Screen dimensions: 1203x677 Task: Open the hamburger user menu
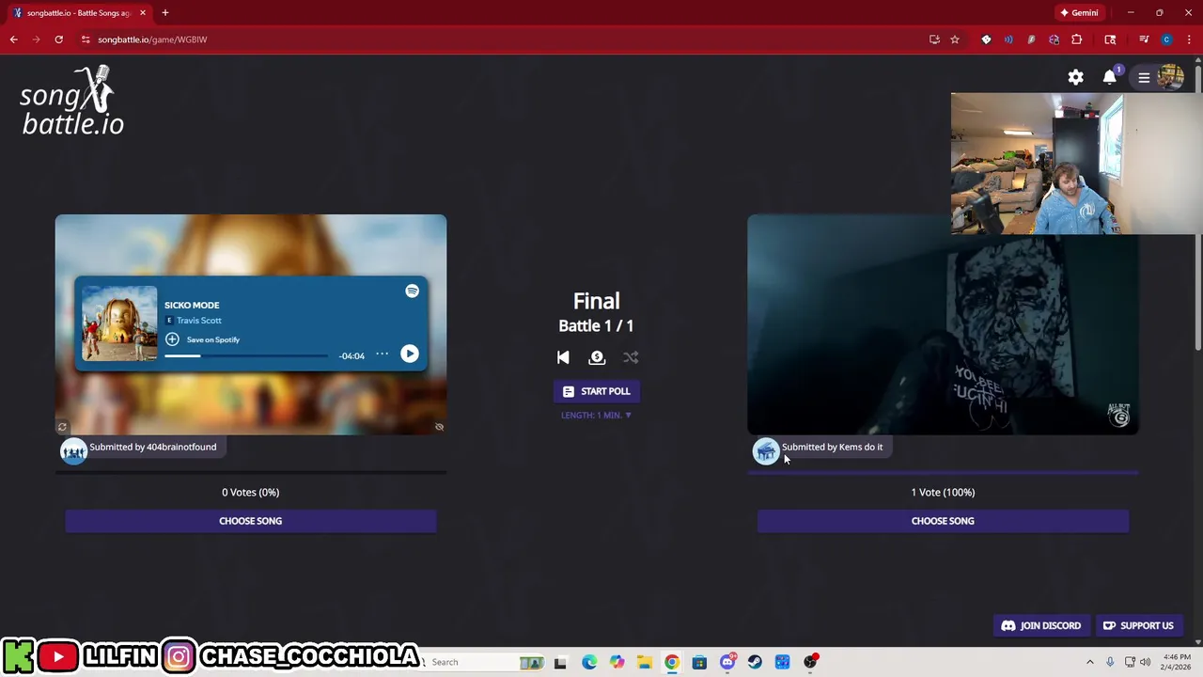(x=1144, y=77)
